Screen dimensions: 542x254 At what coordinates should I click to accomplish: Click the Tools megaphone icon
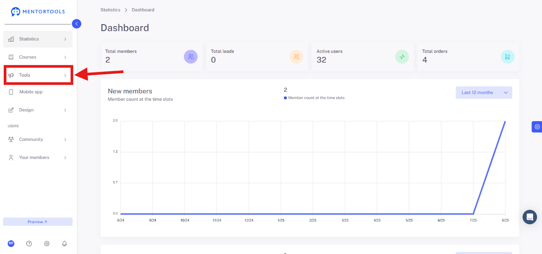tap(11, 75)
